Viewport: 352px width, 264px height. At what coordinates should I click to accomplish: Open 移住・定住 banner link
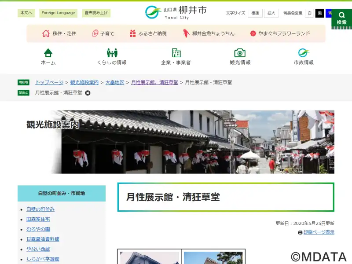(x=59, y=33)
